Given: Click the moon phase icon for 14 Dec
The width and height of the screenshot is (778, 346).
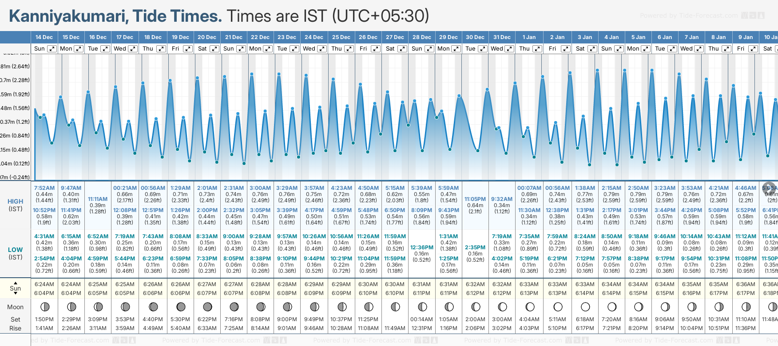Looking at the screenshot, I should pos(44,307).
